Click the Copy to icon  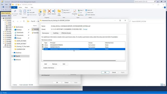pyautogui.click(x=44, y=11)
